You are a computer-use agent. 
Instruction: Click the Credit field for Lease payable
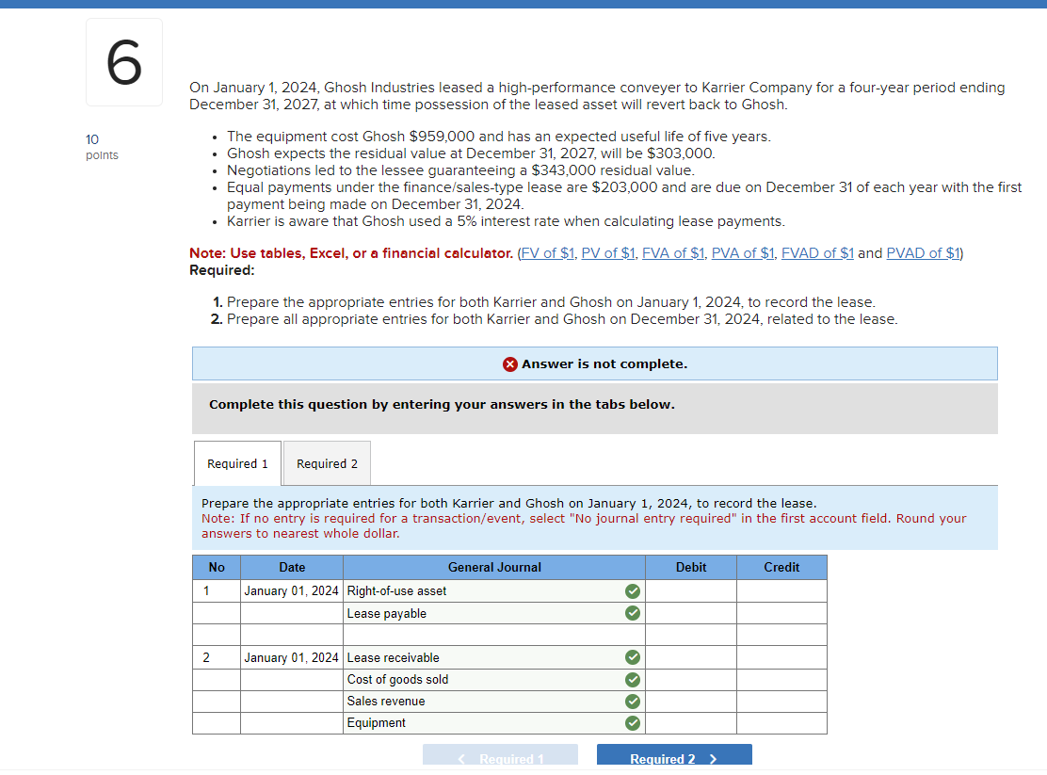(781, 613)
